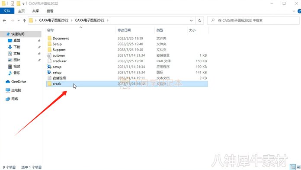Open the 文件 menu tab
Viewport: 301px width, 170px height.
pos(7,11)
